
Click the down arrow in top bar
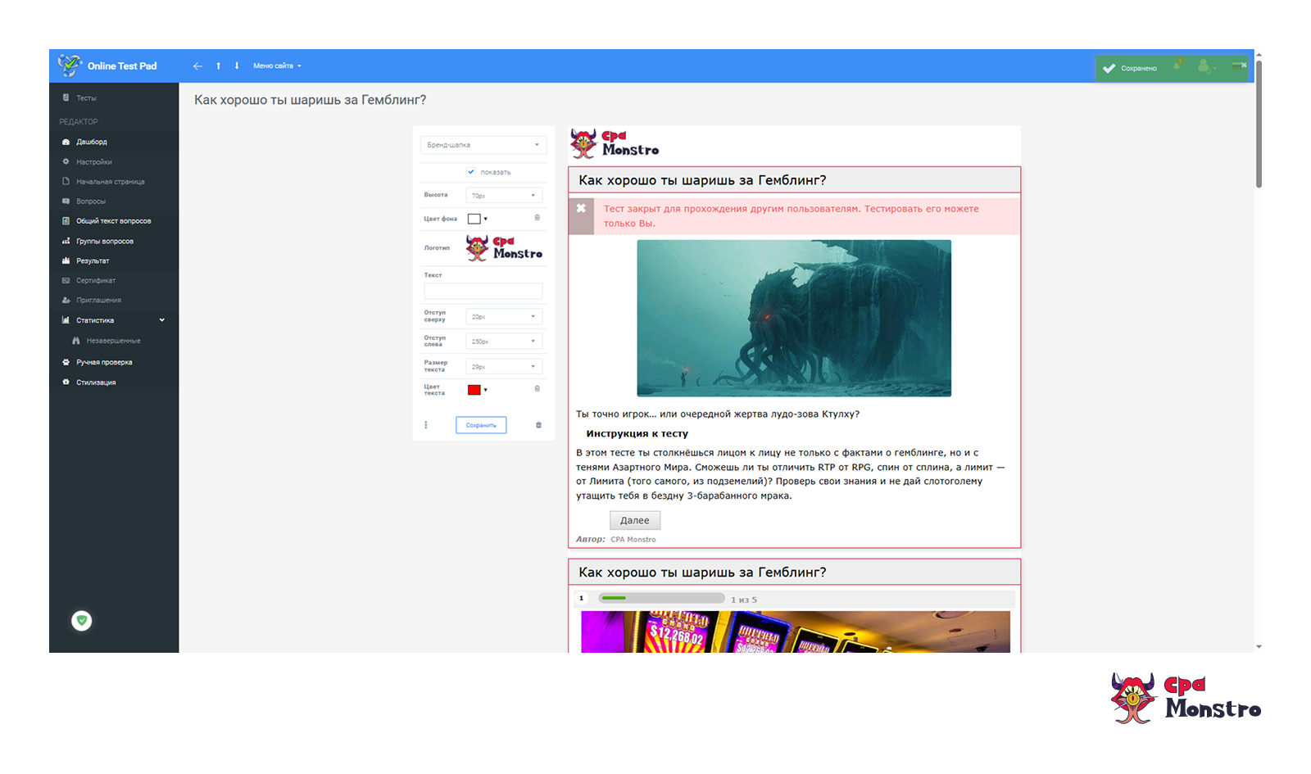point(237,66)
